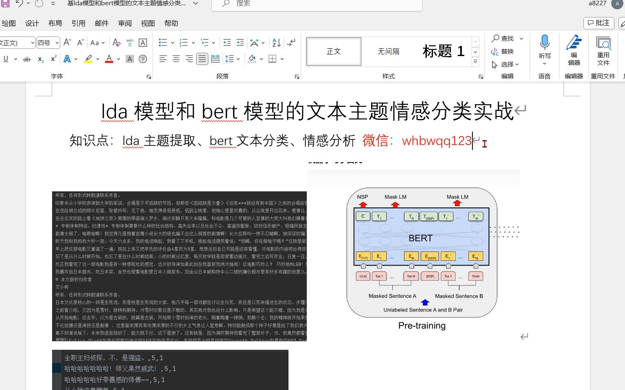Click 替换 (Replace) button
Screen dimensions: 625x390
503,51
